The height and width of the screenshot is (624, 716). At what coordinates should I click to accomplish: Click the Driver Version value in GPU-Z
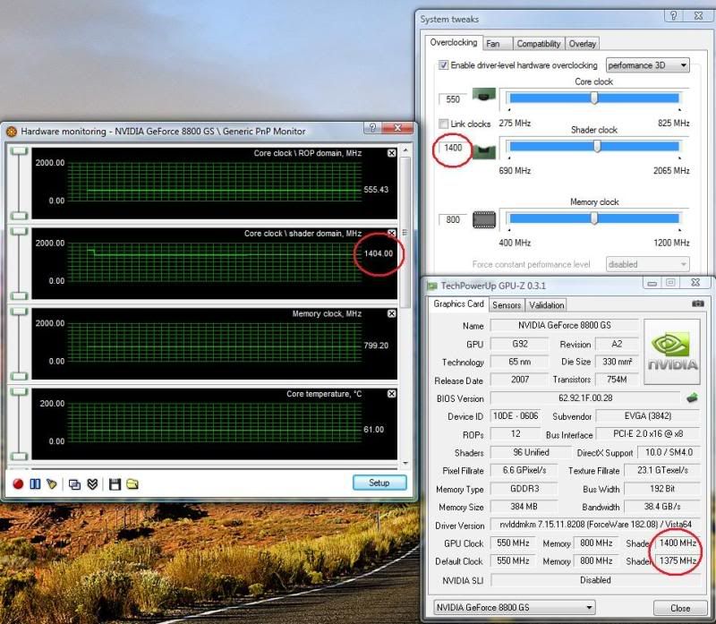(x=595, y=525)
